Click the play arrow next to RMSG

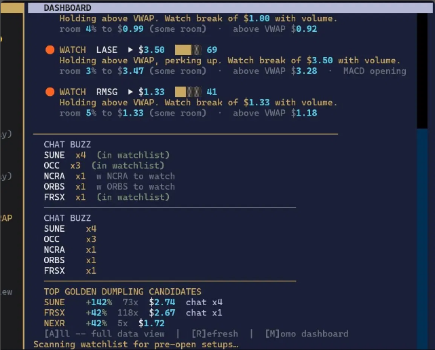[x=130, y=92]
